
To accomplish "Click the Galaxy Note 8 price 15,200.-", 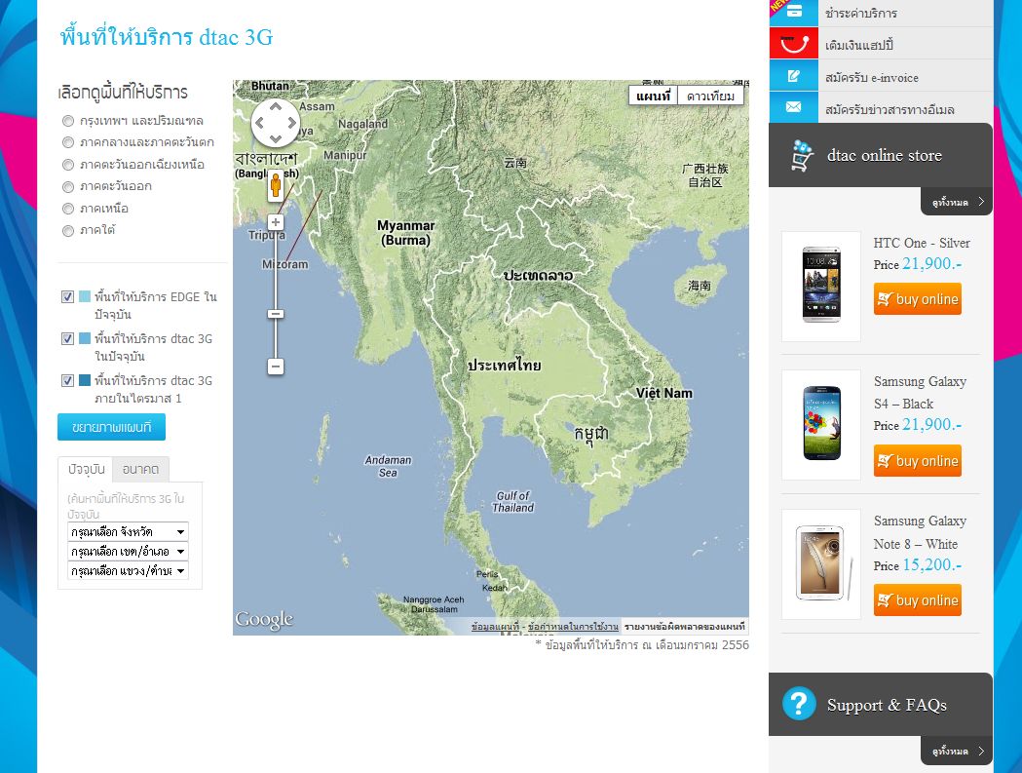I will pos(931,564).
